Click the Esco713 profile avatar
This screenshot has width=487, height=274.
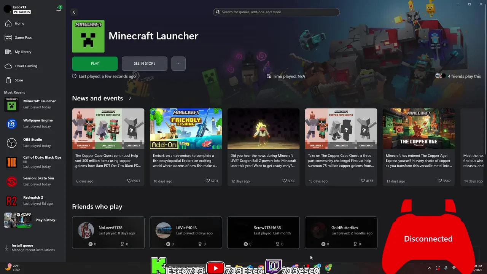[7, 9]
